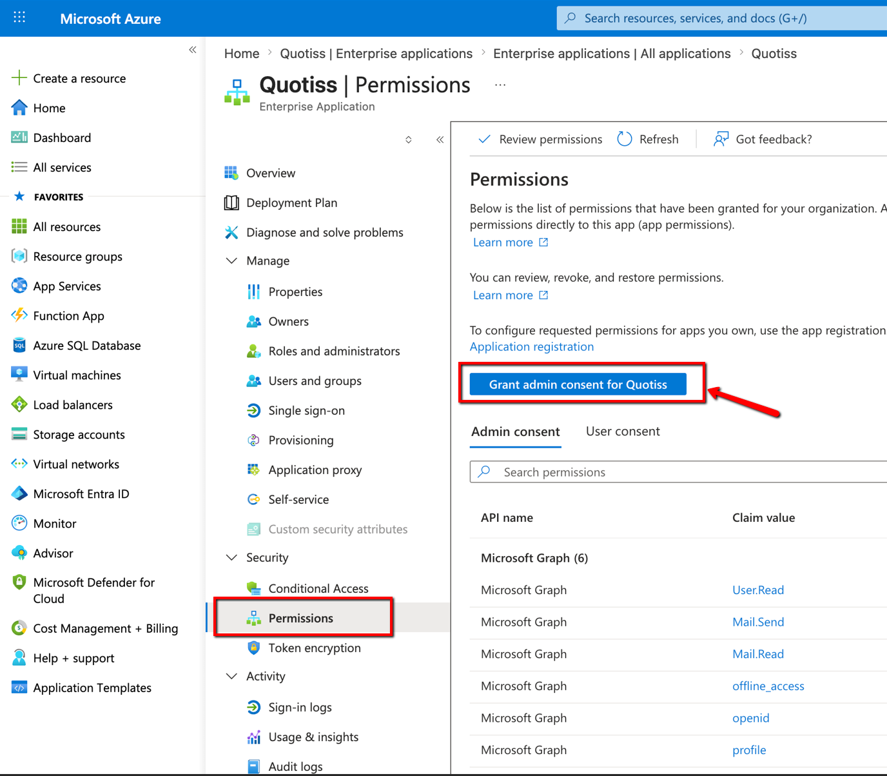Focus the Search resources, services, and docs box
The width and height of the screenshot is (887, 776).
click(x=722, y=18)
